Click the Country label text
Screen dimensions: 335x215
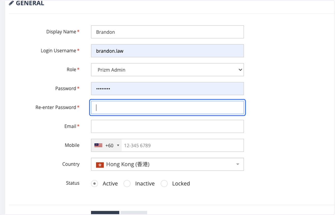point(71,164)
